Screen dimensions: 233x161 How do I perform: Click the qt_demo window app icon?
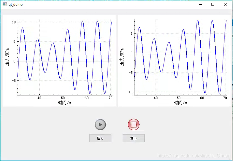click(5, 4)
